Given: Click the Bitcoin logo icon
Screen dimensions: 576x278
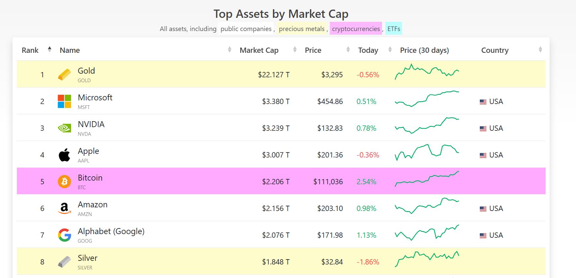Looking at the screenshot, I should 64,182.
